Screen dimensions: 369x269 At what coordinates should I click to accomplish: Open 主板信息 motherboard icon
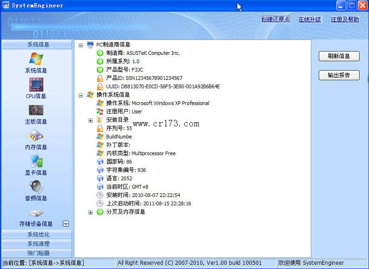pyautogui.click(x=36, y=110)
